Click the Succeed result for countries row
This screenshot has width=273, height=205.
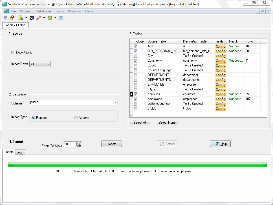[236, 94]
